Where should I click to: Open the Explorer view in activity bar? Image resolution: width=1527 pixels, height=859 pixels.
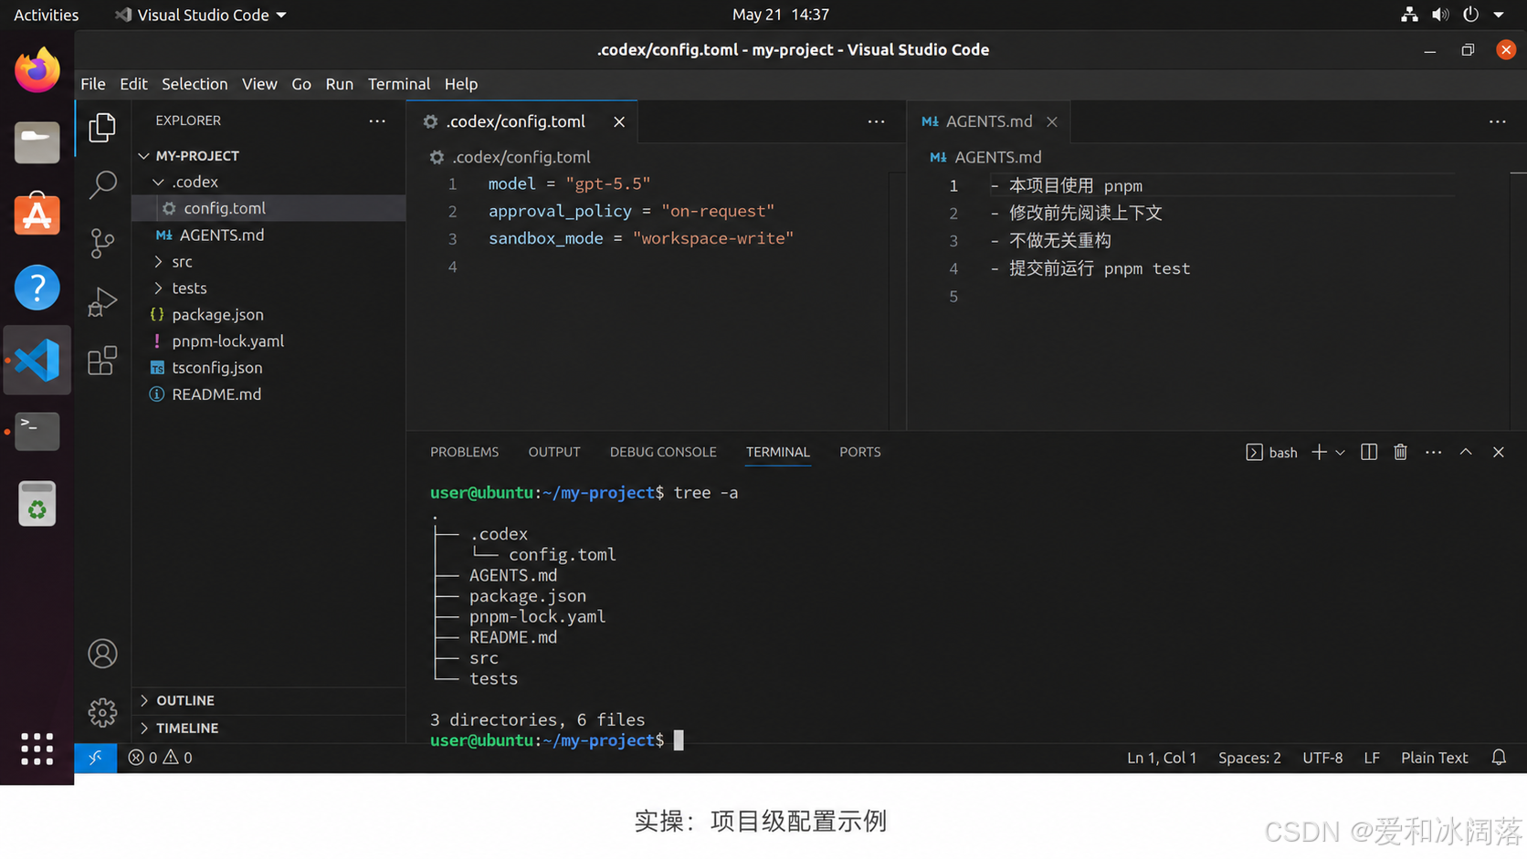(102, 127)
